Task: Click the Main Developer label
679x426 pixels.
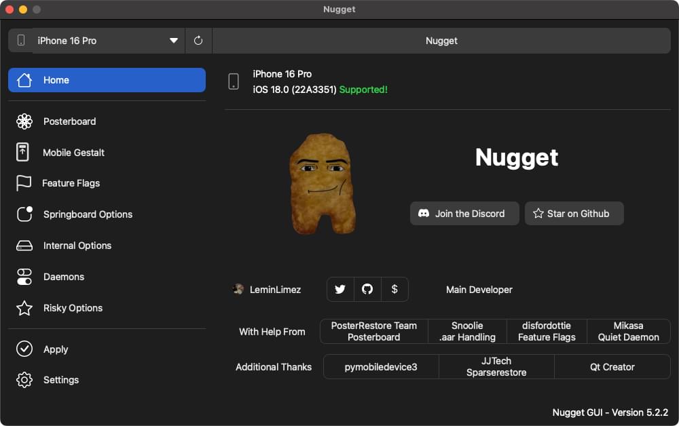Action: click(479, 290)
